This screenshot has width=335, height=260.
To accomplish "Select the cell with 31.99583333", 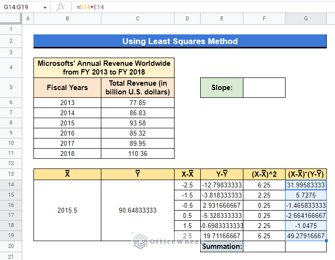I will [306, 185].
